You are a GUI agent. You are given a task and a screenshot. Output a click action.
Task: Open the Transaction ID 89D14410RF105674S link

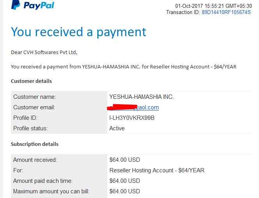tap(226, 12)
